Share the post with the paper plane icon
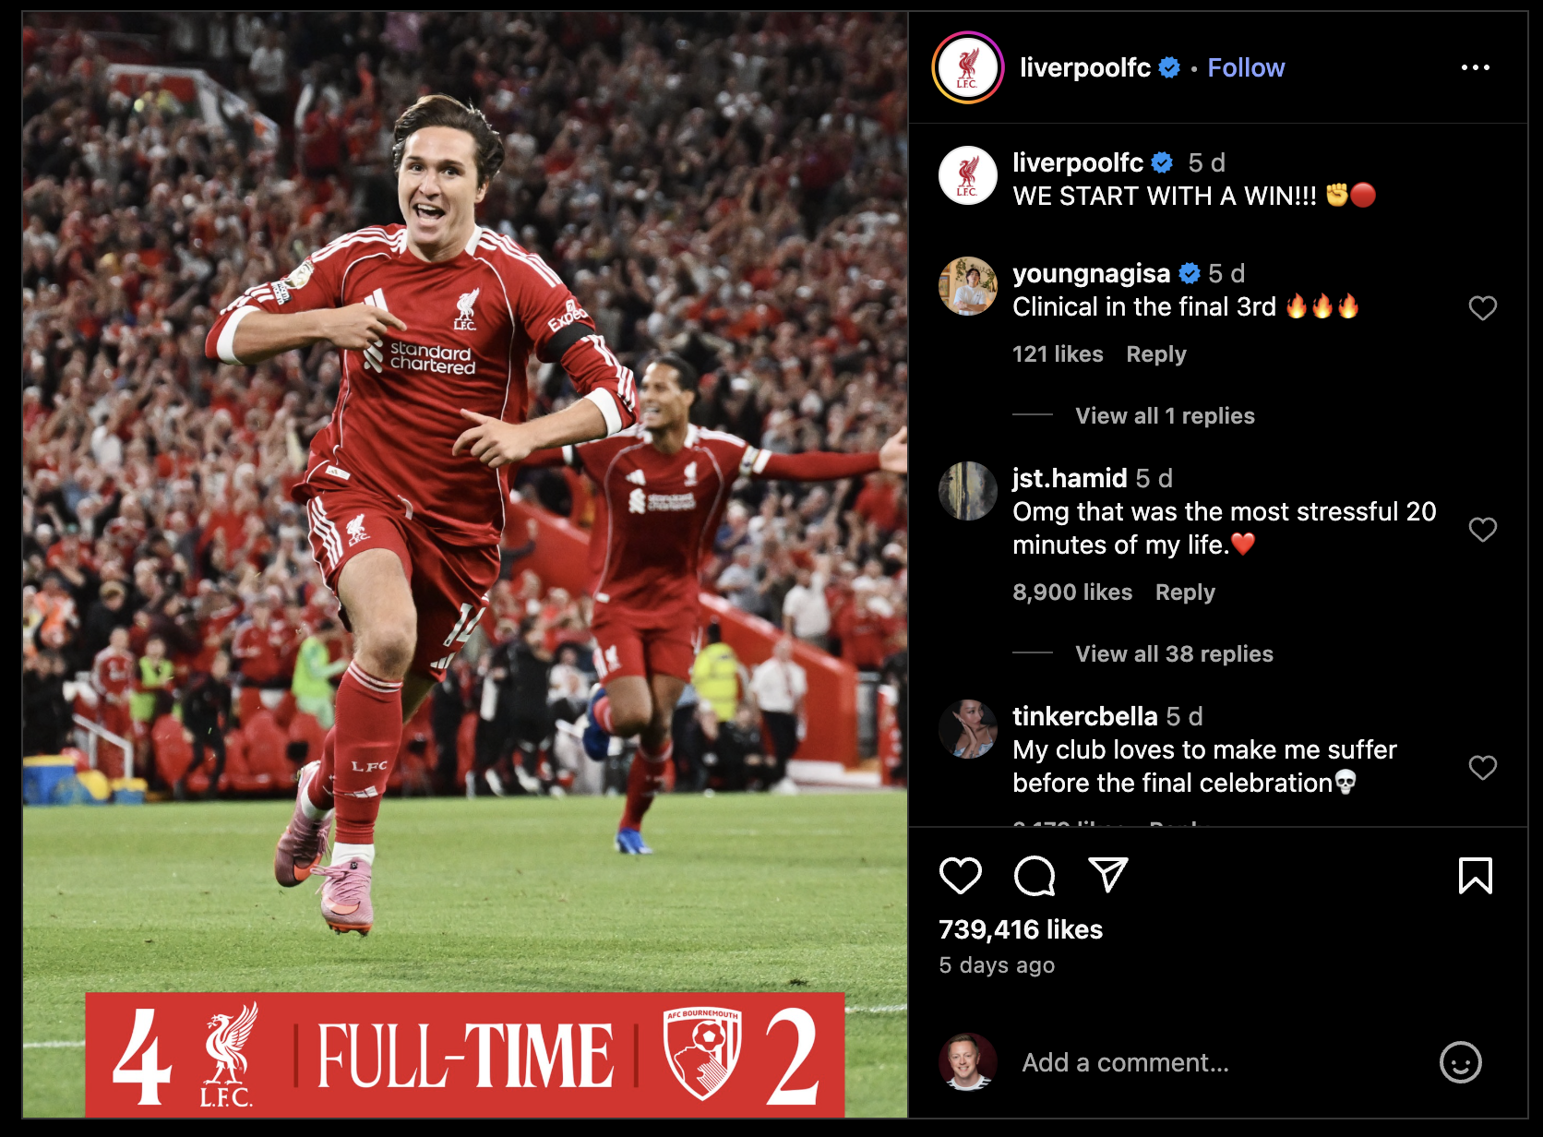The height and width of the screenshot is (1137, 1543). click(x=1108, y=875)
